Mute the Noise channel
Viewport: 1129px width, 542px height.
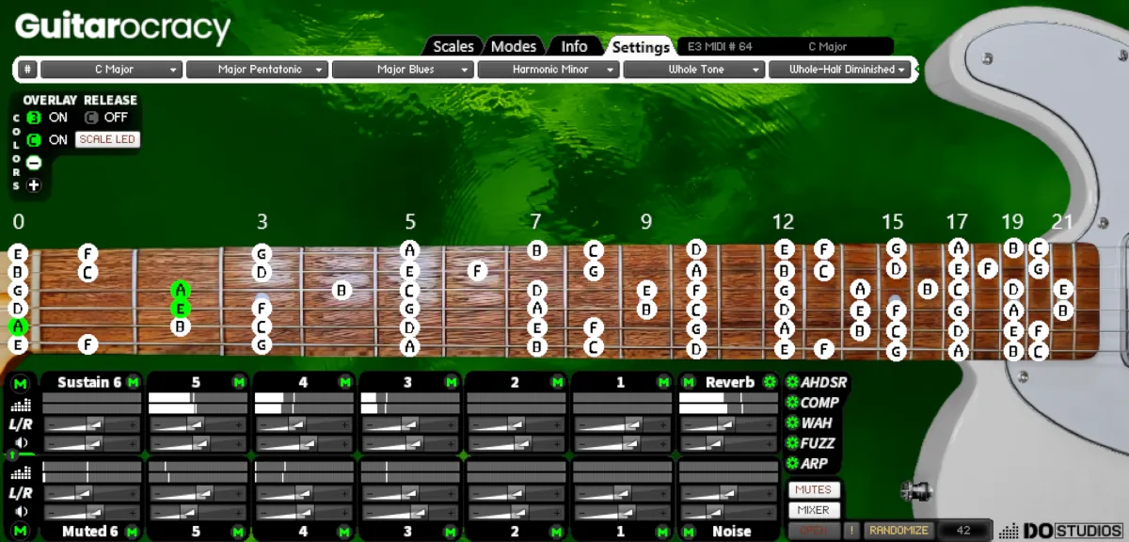689,532
